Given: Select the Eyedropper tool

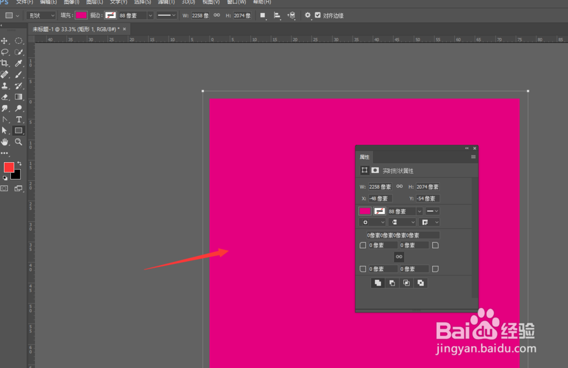Looking at the screenshot, I should 19,63.
